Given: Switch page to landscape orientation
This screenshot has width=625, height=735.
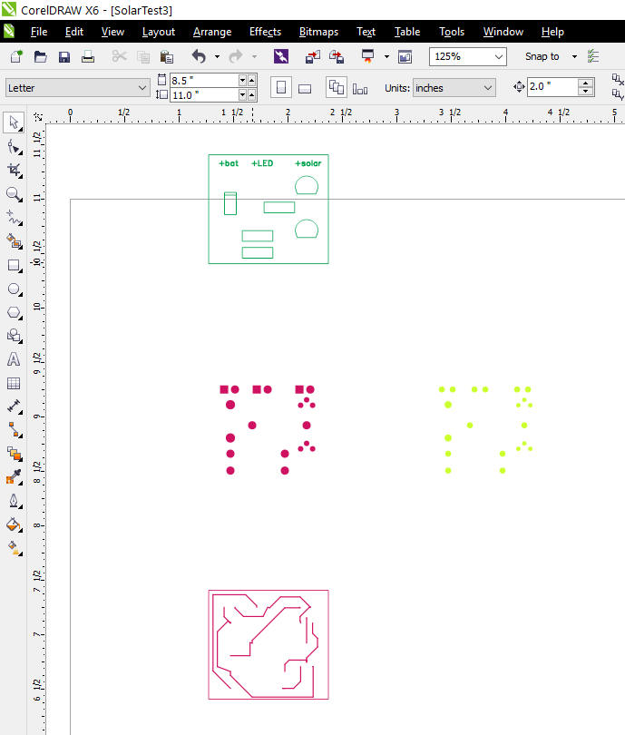Looking at the screenshot, I should 306,88.
